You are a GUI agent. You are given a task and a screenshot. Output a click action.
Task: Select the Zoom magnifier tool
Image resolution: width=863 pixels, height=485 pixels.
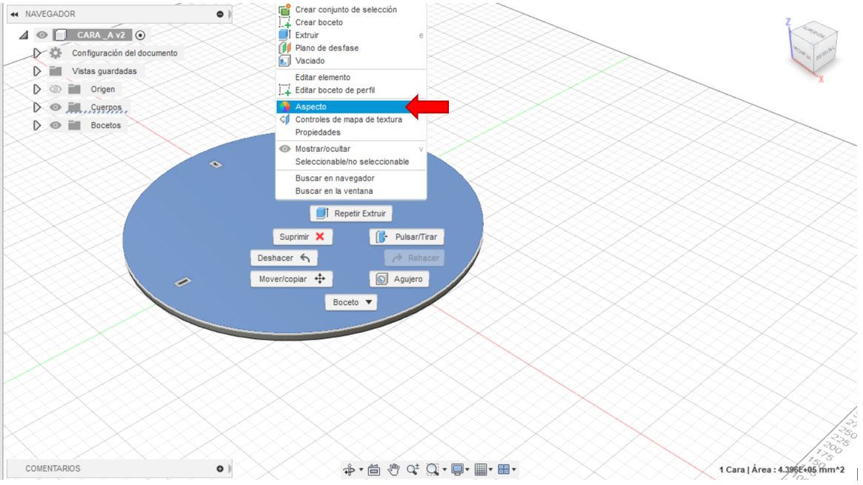413,469
